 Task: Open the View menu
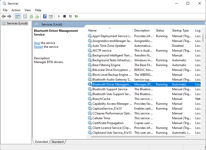(28, 10)
